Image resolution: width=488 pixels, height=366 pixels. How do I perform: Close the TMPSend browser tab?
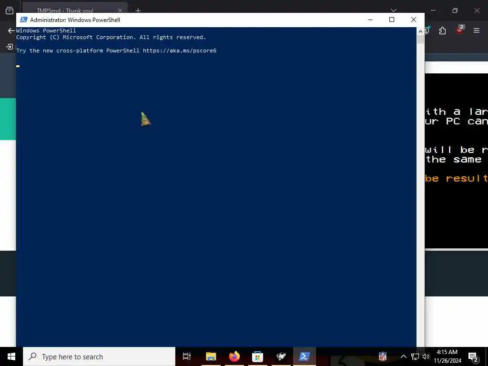click(x=120, y=10)
